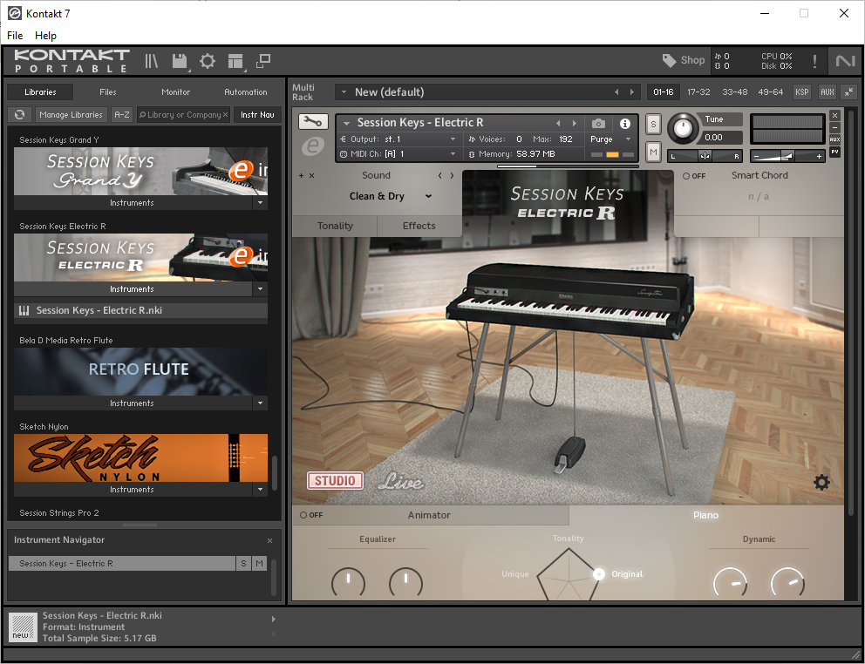This screenshot has height=664, width=865.
Task: Expand the Retro Flute Instruments dropdown
Action: click(260, 403)
